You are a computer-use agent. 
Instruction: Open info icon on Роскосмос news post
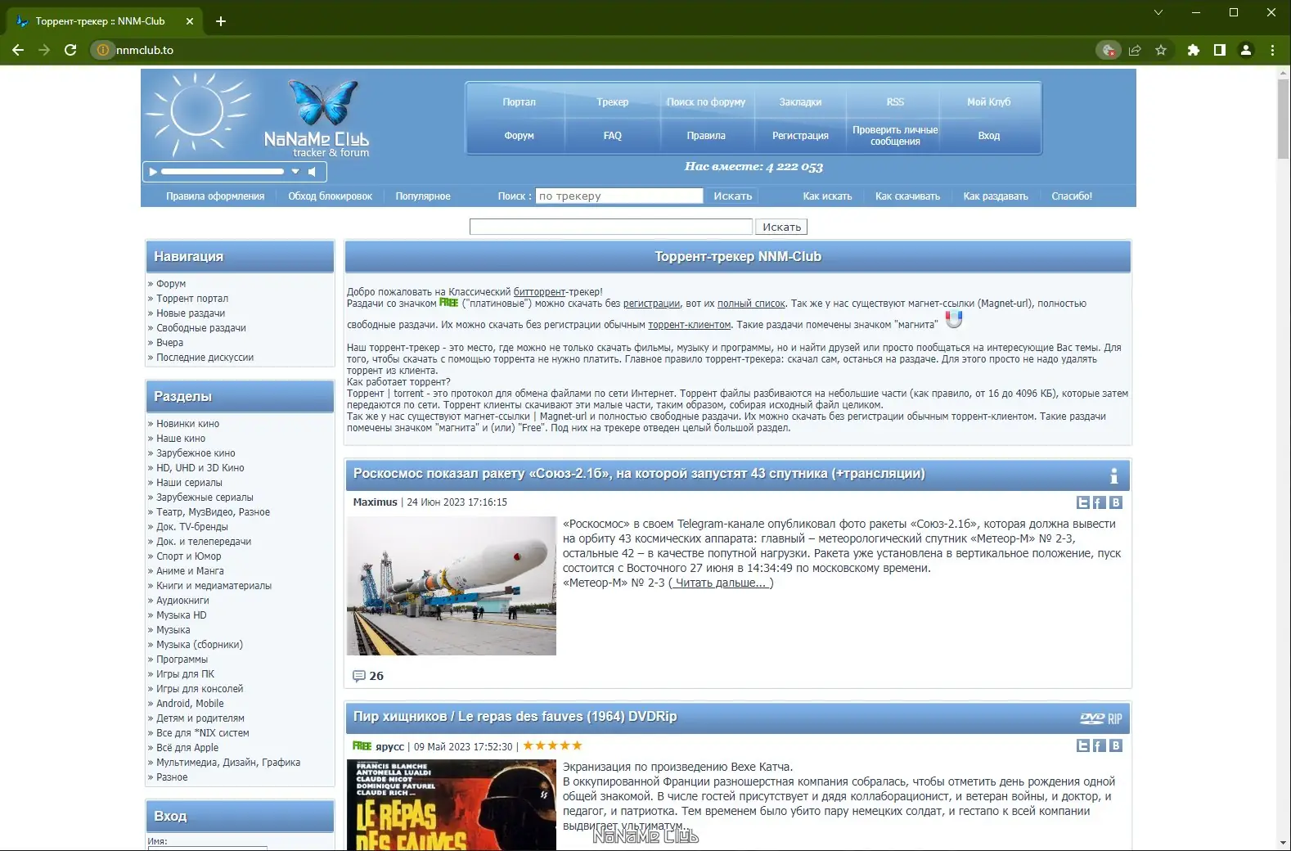pos(1113,475)
